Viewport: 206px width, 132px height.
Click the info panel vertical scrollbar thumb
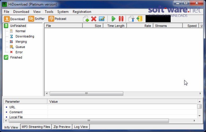(199, 106)
